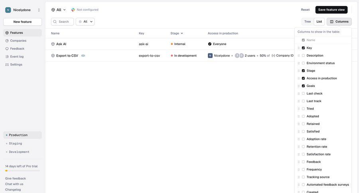Viewport: 359px width, 193px height.
Task: Uncheck the Goals column checkbox
Action: [x=304, y=86]
